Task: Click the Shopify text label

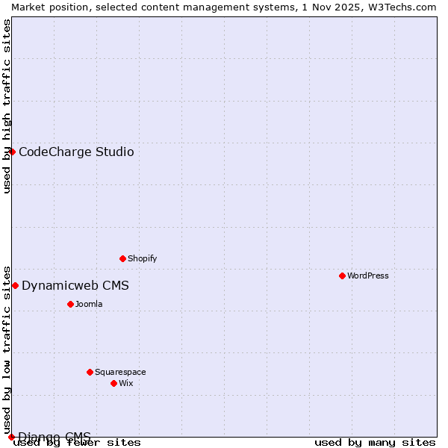Action: 142,259
